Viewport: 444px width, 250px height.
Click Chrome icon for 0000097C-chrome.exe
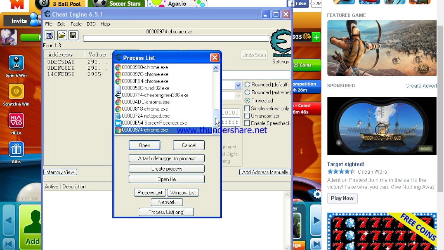pos(118,74)
